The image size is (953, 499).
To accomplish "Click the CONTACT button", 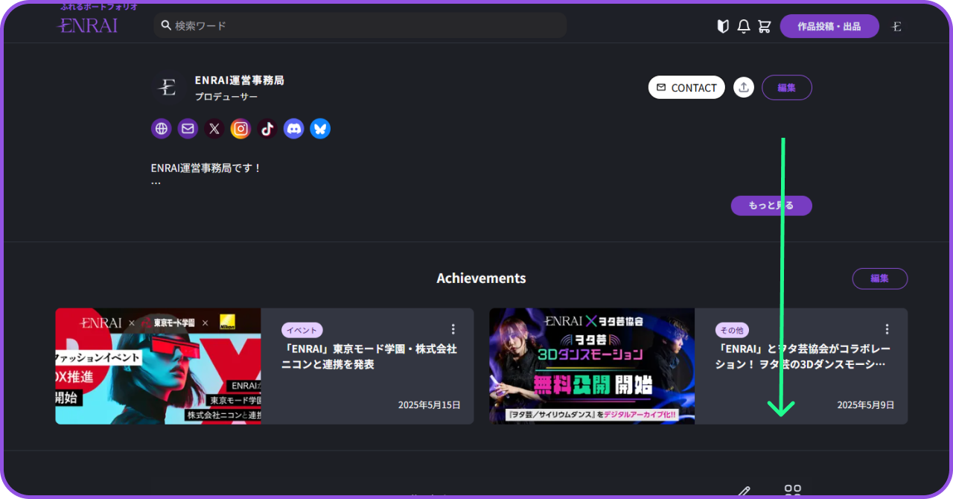I will [x=686, y=87].
